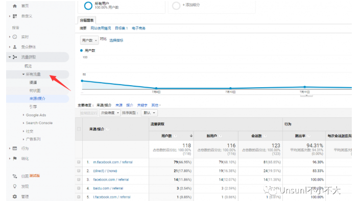360x201 pixels.
Task: Open 树状图 in the sidebar
Action: [35, 91]
